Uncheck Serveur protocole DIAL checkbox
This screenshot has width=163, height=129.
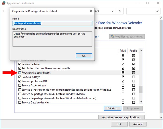coord(20,81)
